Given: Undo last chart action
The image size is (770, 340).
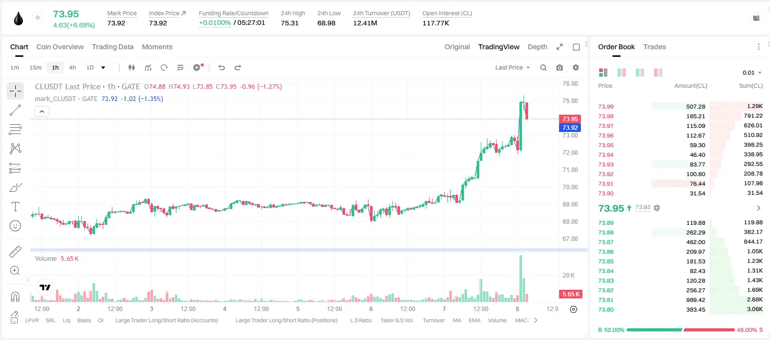Looking at the screenshot, I should pyautogui.click(x=221, y=67).
